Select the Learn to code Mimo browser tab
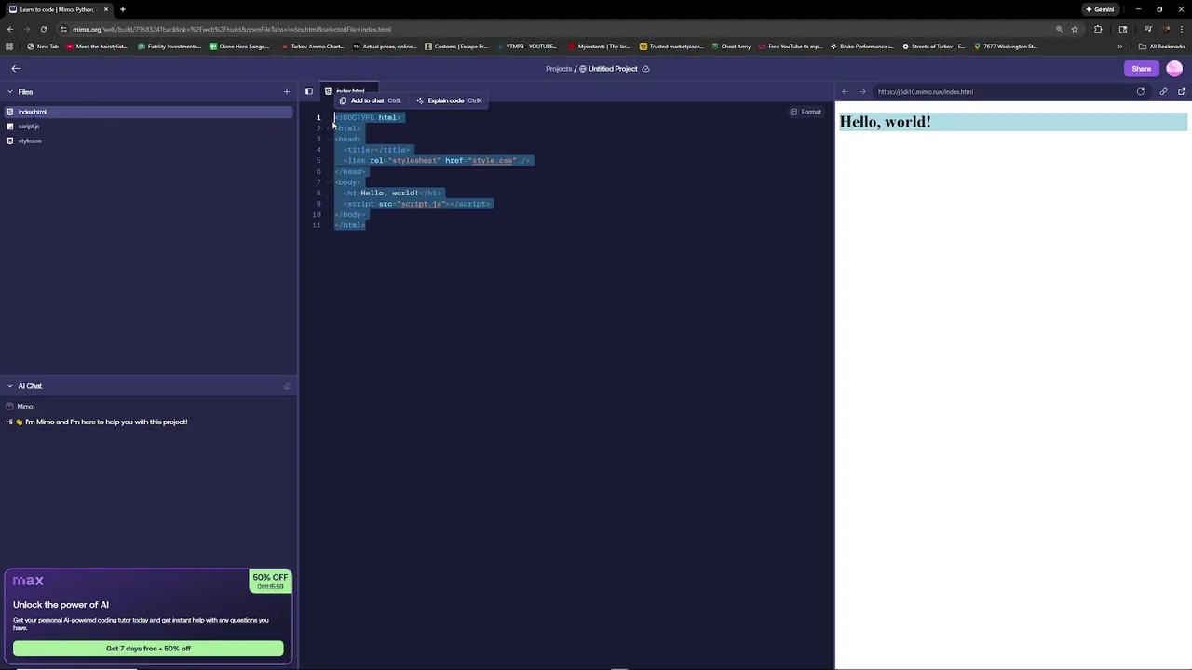Image resolution: width=1192 pixels, height=670 pixels. [58, 9]
